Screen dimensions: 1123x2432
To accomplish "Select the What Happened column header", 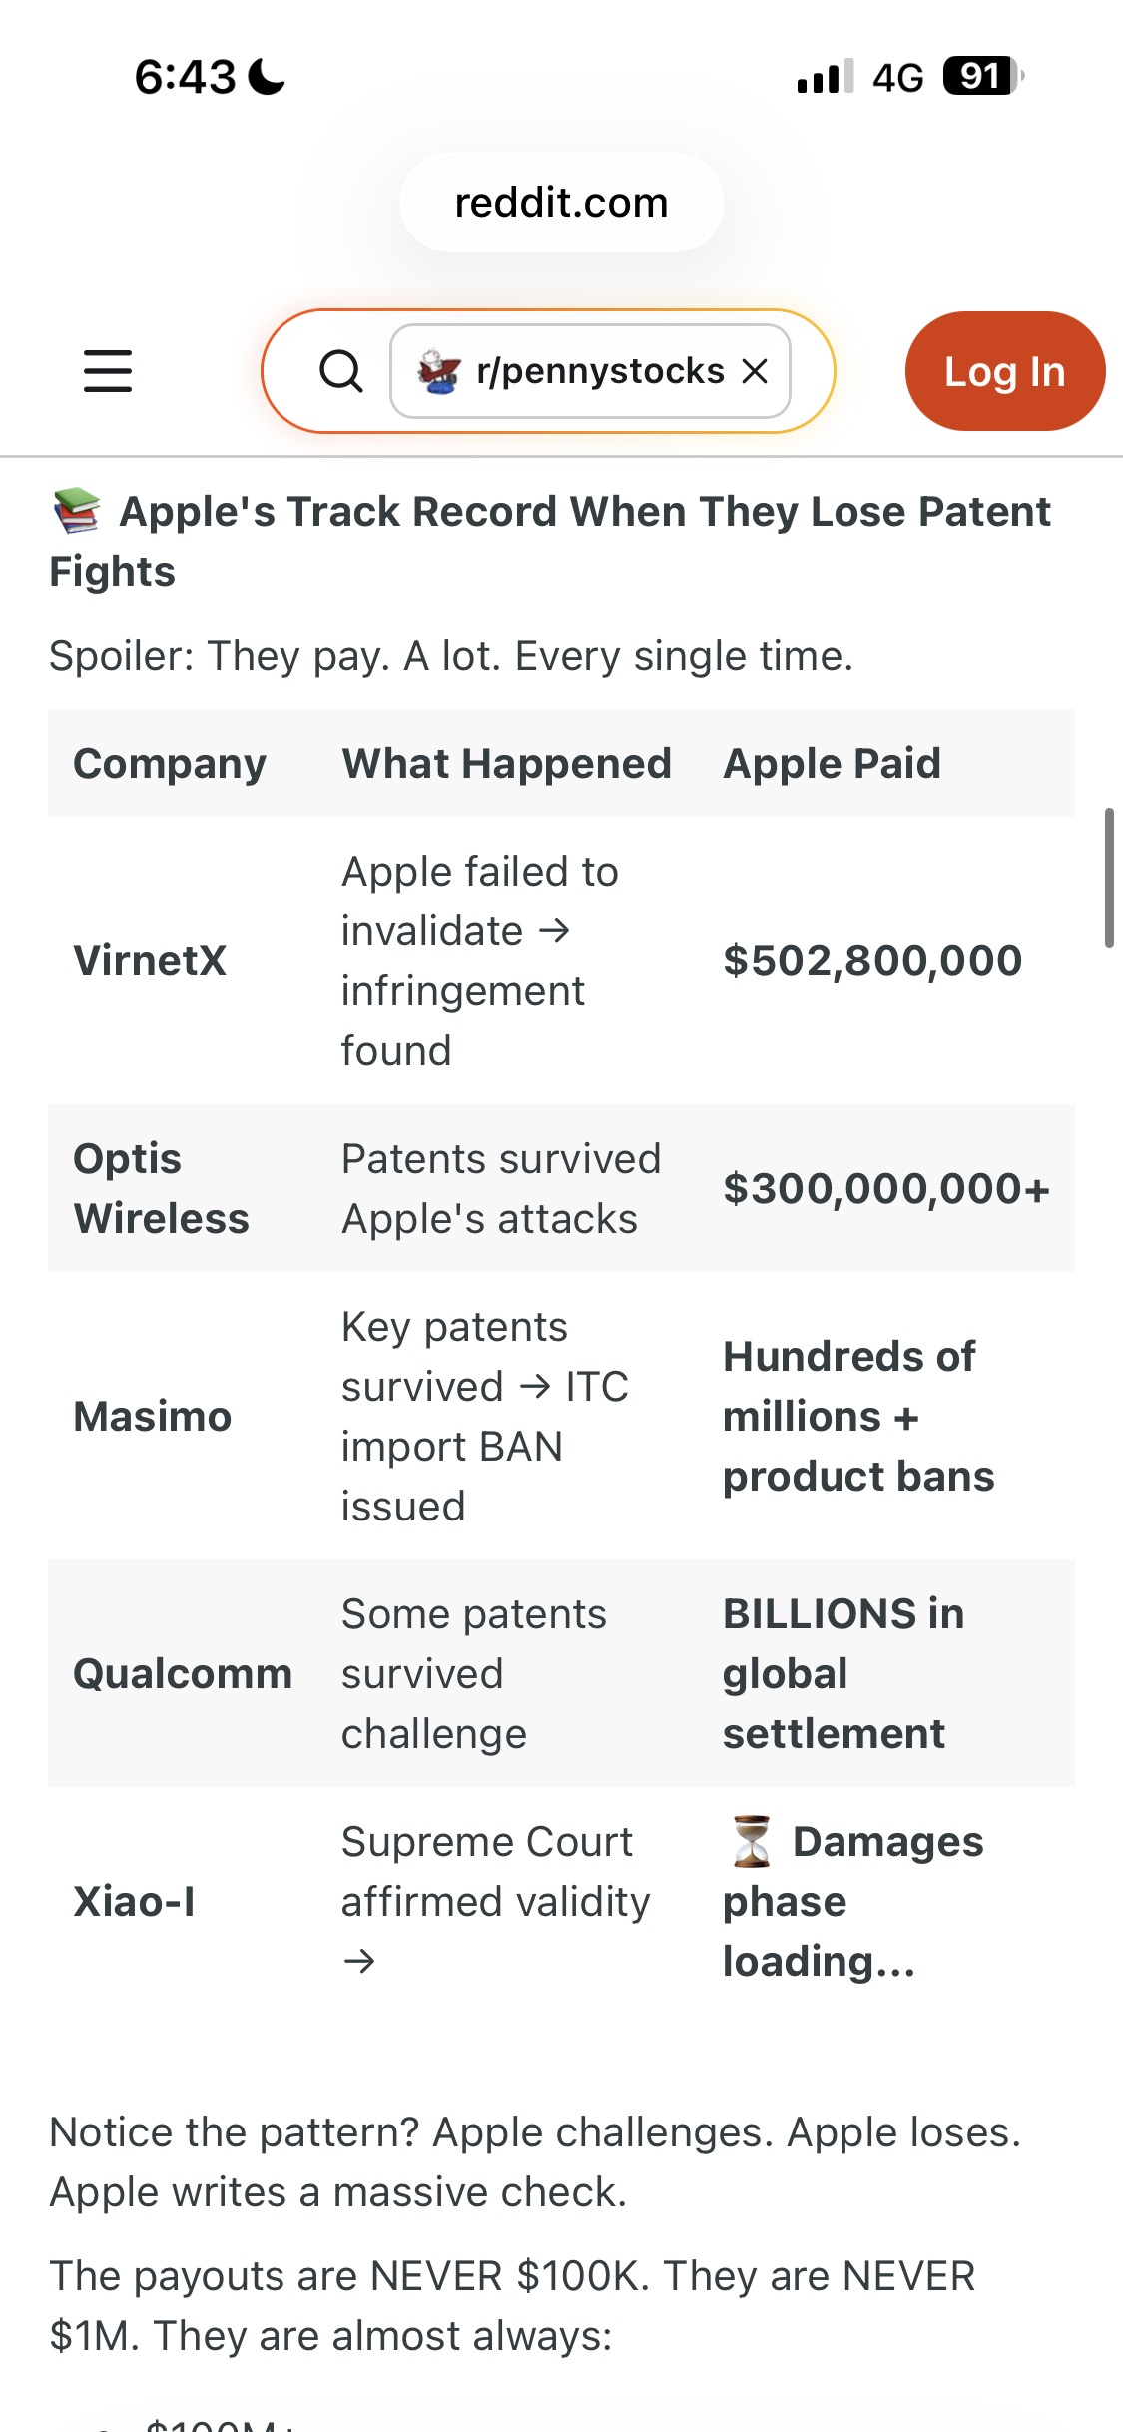I will coord(506,763).
